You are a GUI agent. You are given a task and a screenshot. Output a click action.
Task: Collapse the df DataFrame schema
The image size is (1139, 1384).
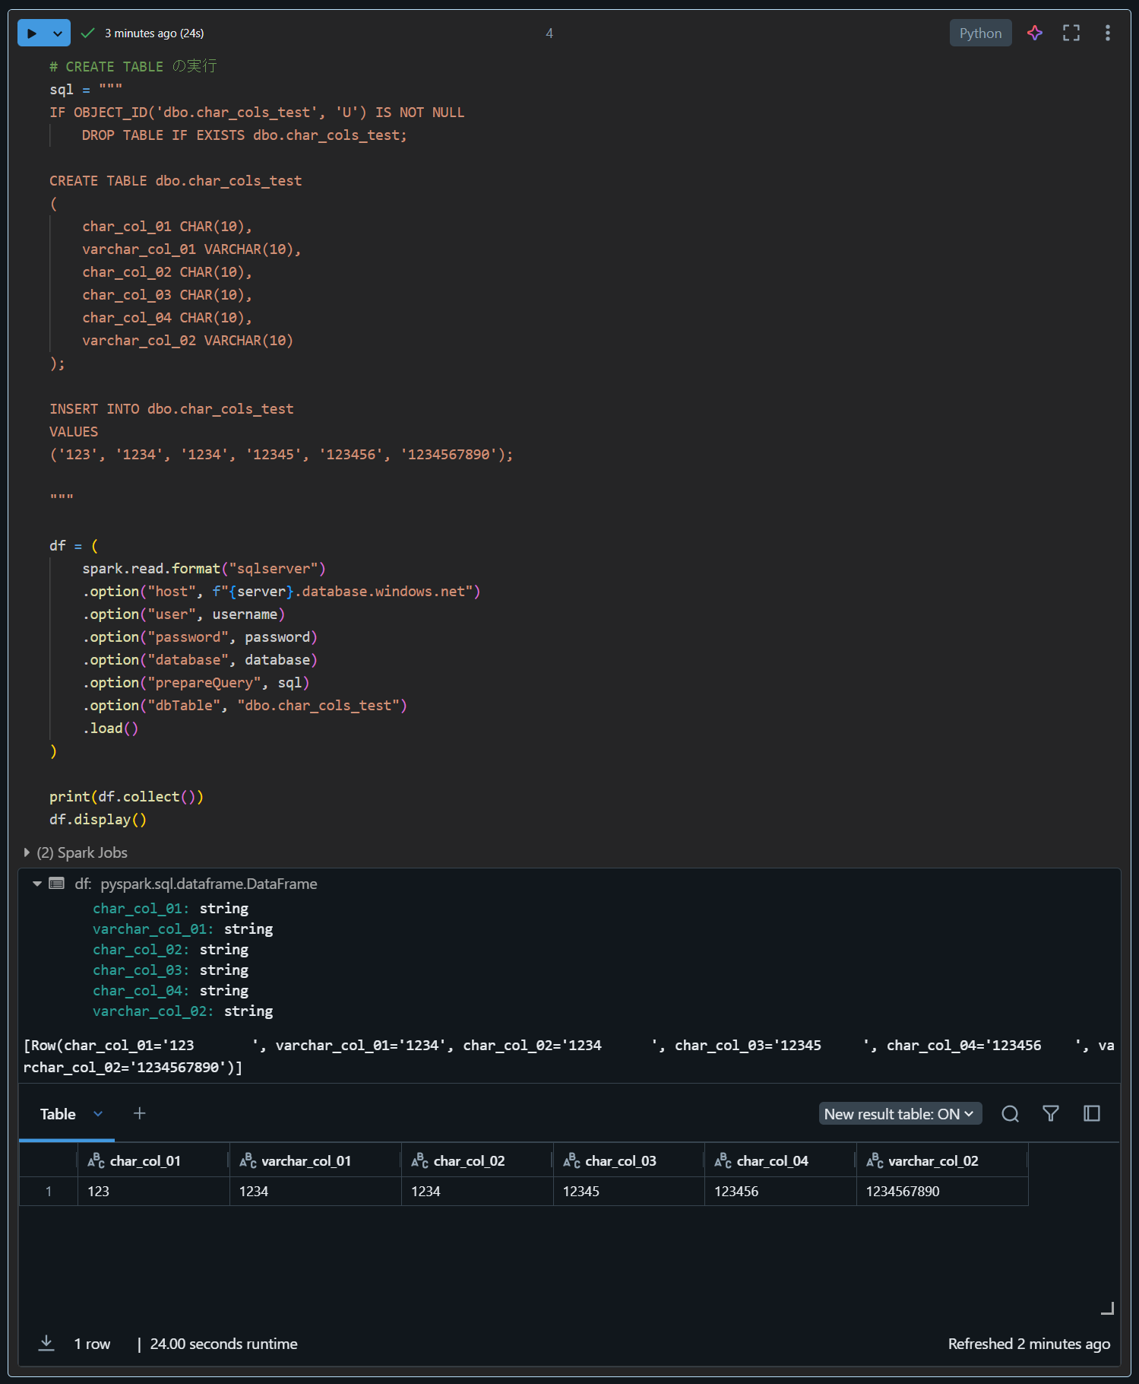point(36,884)
